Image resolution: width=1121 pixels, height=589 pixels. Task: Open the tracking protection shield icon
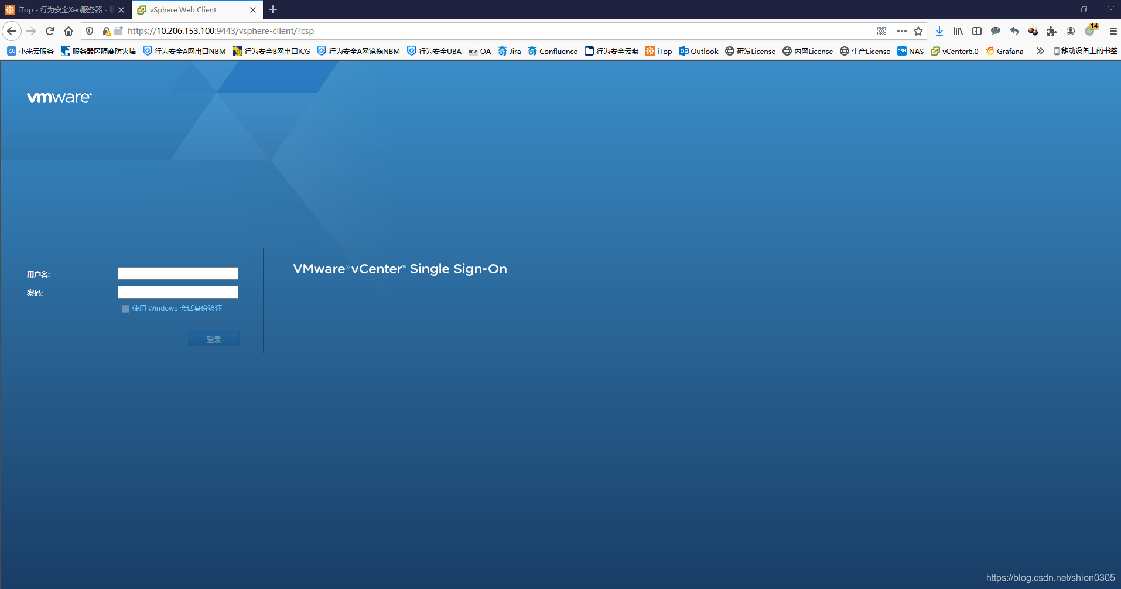[x=90, y=31]
